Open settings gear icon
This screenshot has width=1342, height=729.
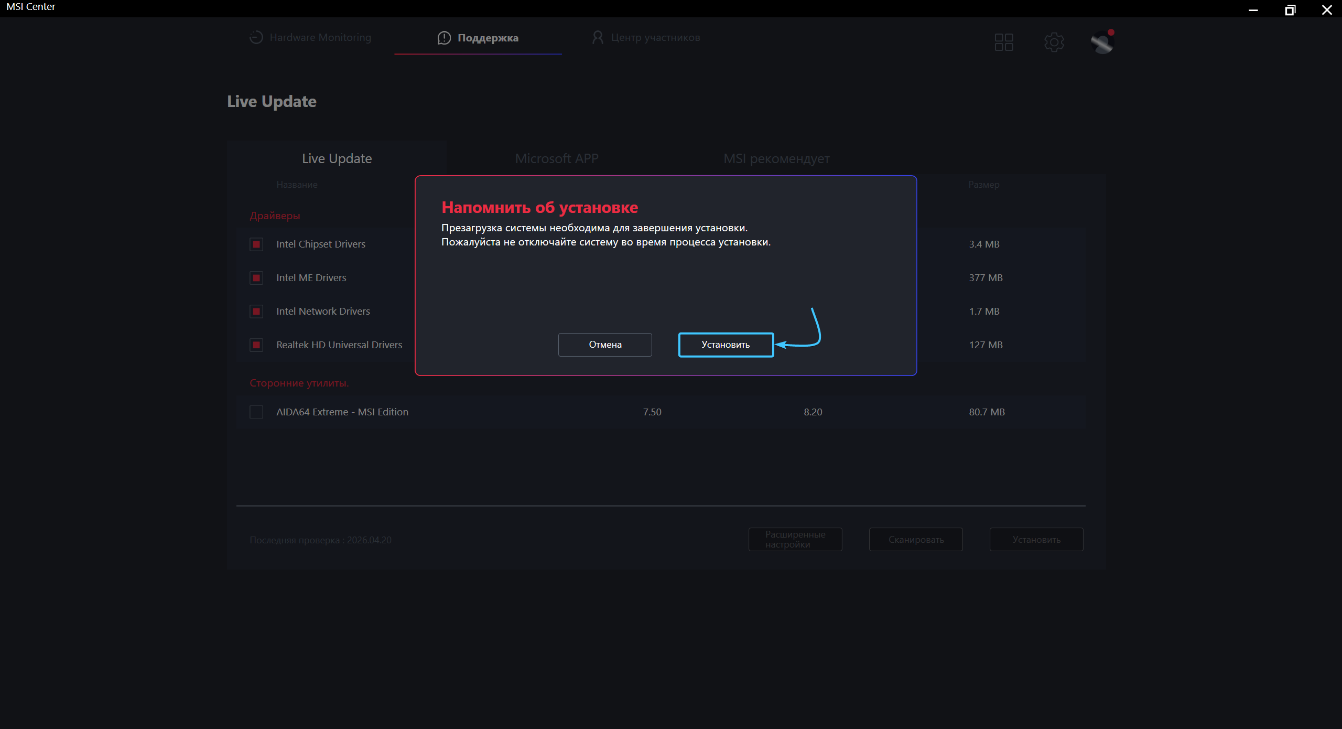pyautogui.click(x=1054, y=42)
